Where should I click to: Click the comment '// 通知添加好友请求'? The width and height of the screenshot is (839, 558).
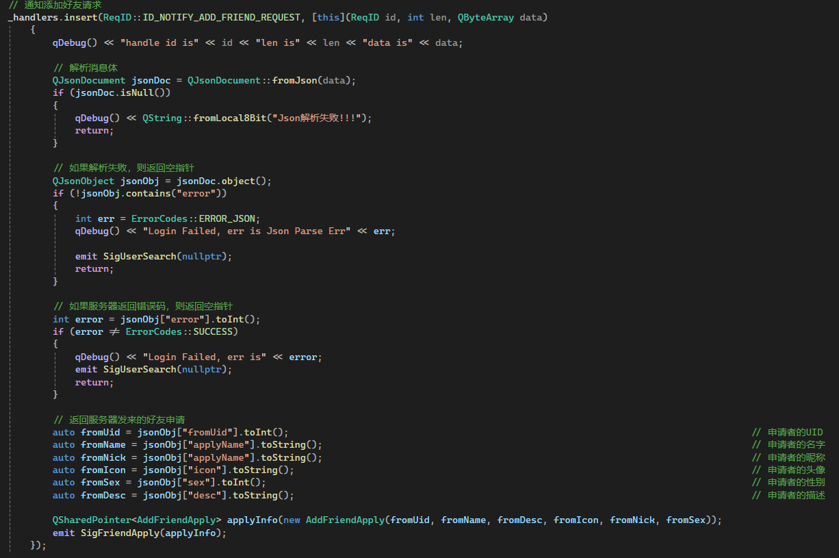click(x=55, y=5)
